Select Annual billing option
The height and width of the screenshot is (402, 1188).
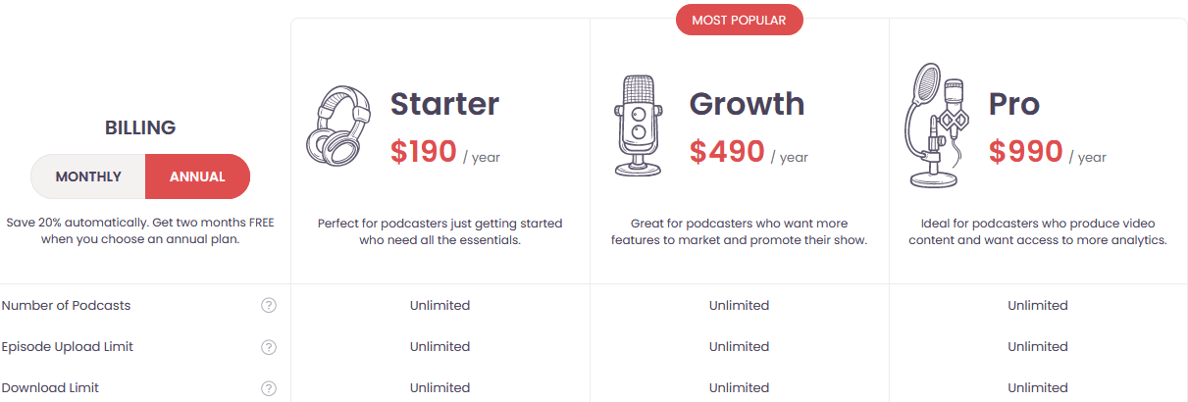coord(197,176)
